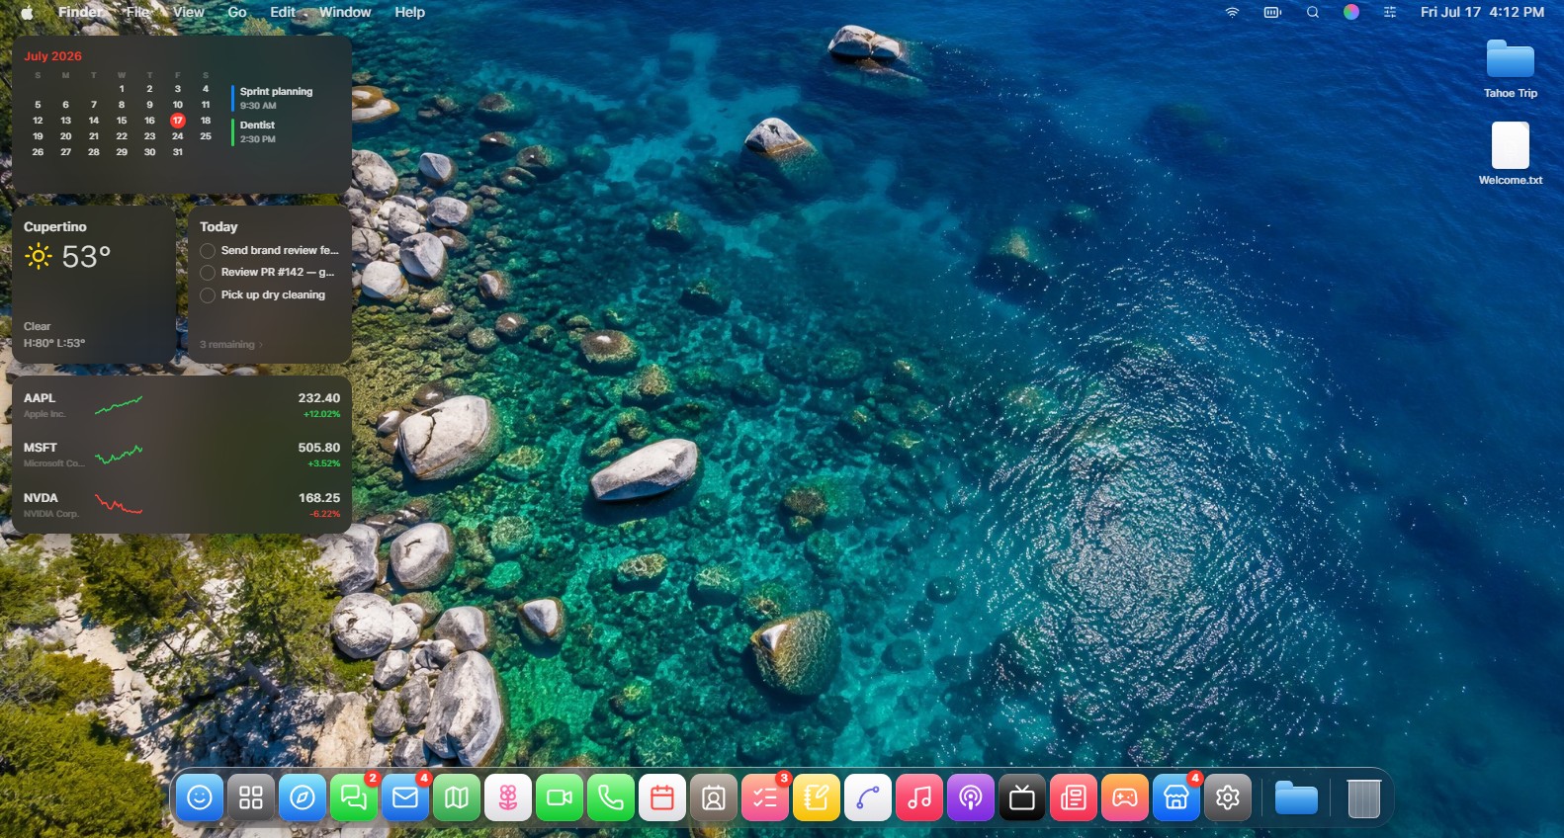This screenshot has height=838, width=1564.
Task: Click the date and time clock
Action: pos(1482,12)
